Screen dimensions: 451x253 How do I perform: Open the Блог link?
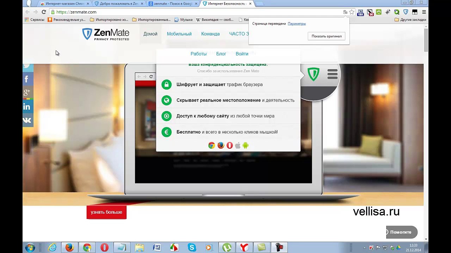click(221, 54)
